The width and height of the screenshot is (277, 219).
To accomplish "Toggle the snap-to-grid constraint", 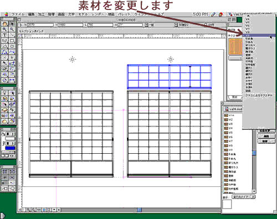I will click(4, 171).
